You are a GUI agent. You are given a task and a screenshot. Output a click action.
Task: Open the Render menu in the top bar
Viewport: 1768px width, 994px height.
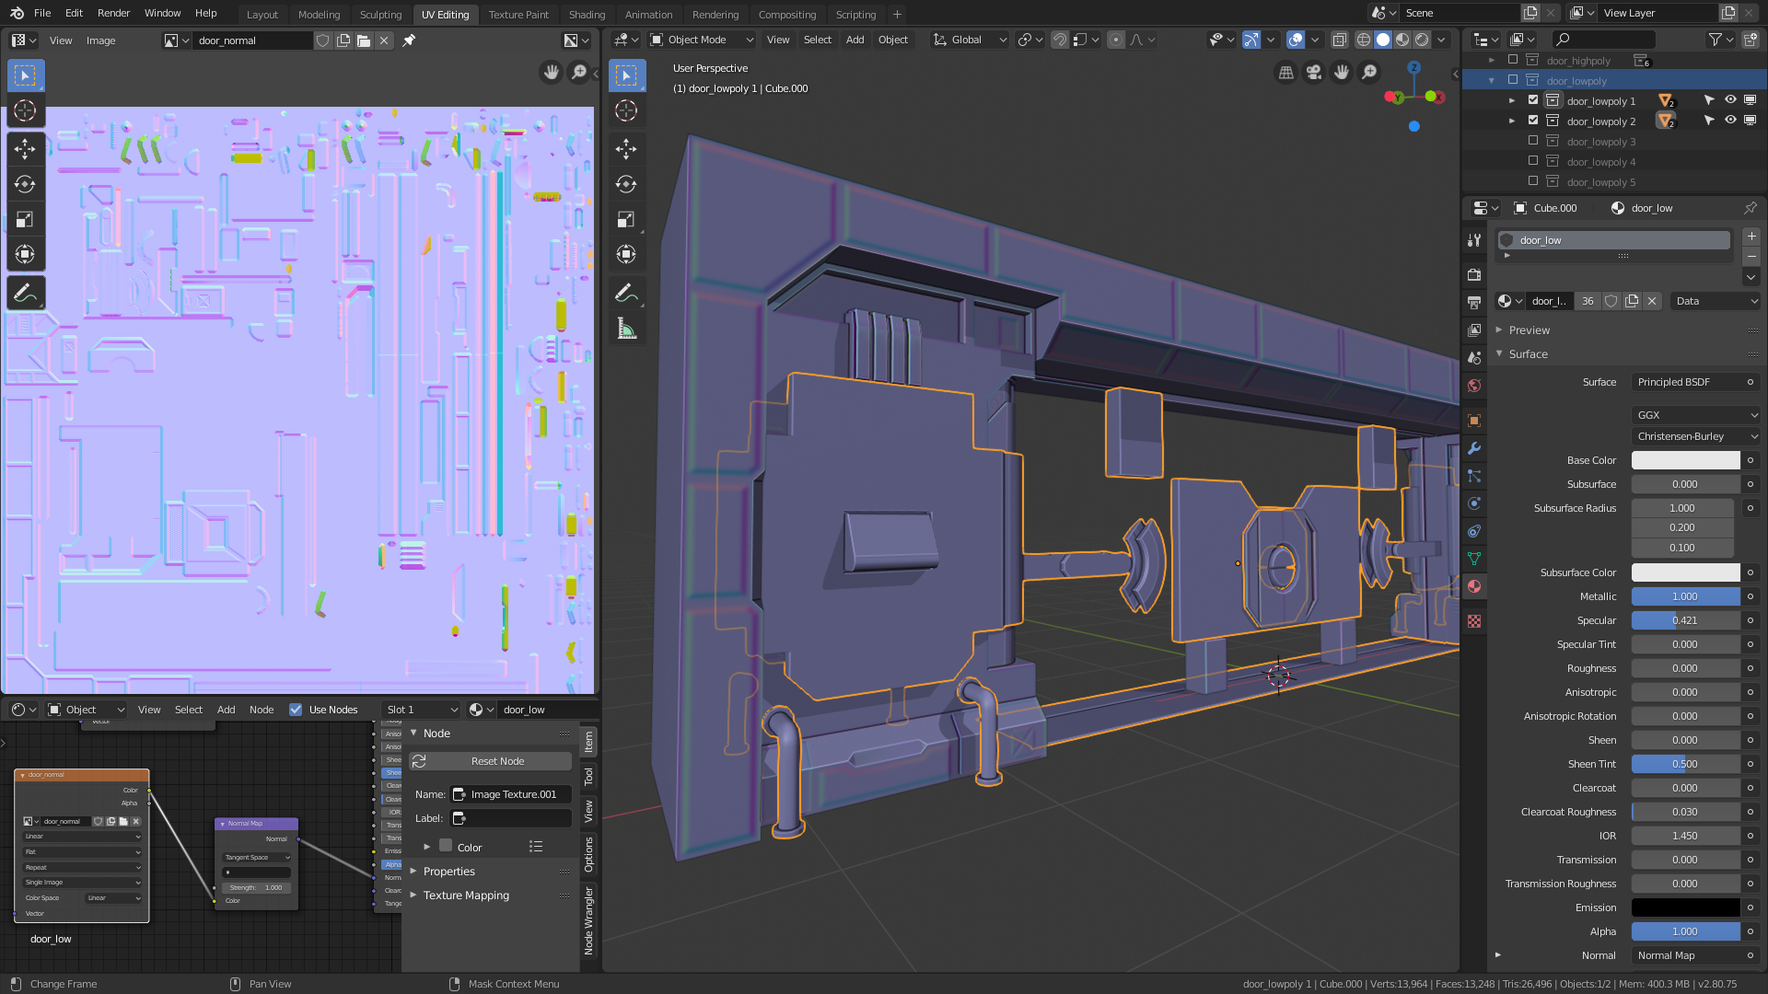click(x=113, y=13)
